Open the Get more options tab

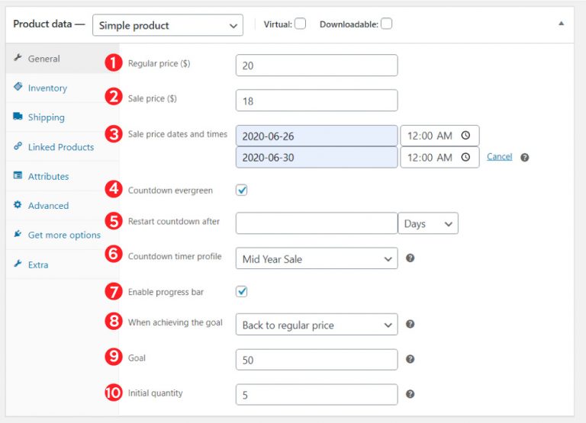coord(63,236)
